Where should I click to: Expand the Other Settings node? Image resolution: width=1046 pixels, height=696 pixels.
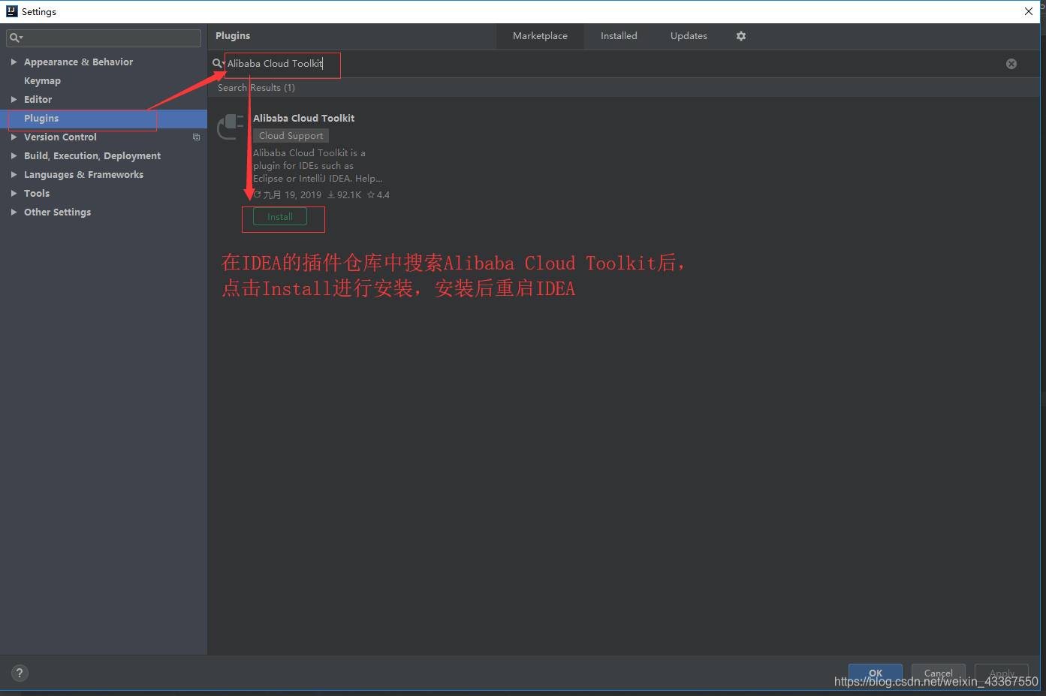coord(14,212)
